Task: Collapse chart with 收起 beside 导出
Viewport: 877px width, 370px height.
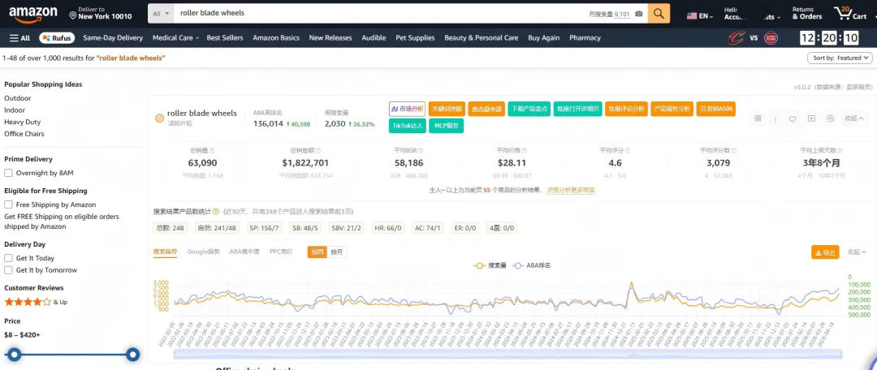Action: 857,252
